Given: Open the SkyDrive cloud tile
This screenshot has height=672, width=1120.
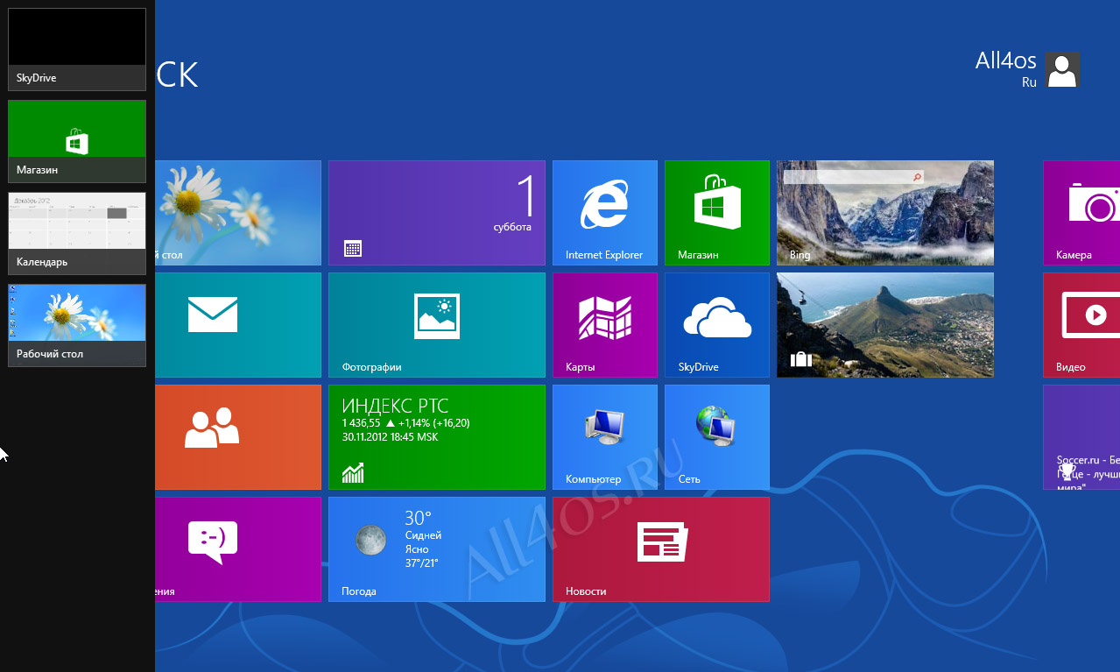Looking at the screenshot, I should (x=717, y=325).
